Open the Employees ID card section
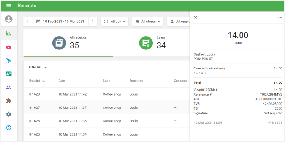285x142 pixels. (8, 74)
